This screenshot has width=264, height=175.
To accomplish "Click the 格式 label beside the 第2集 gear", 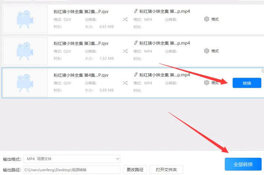I will [215, 19].
